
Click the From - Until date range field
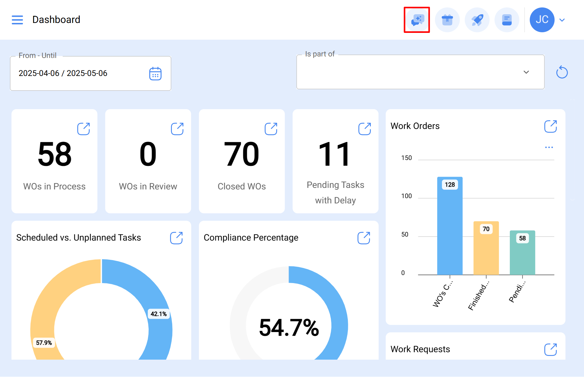[91, 73]
